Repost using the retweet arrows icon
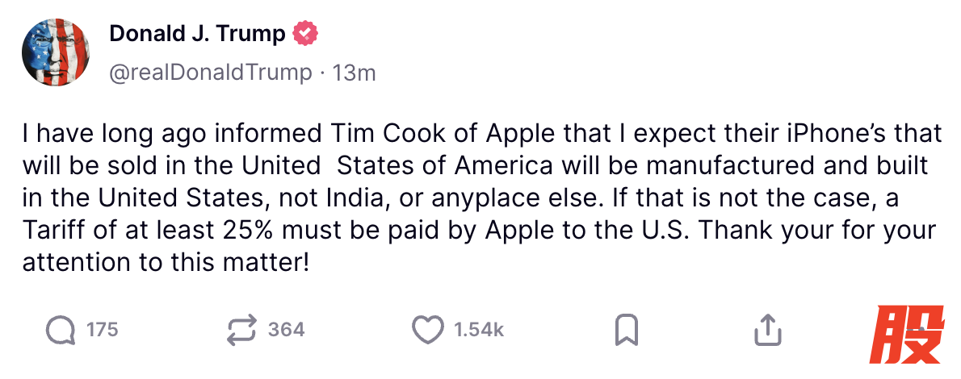Viewport: 961px width, 379px height. 241,330
